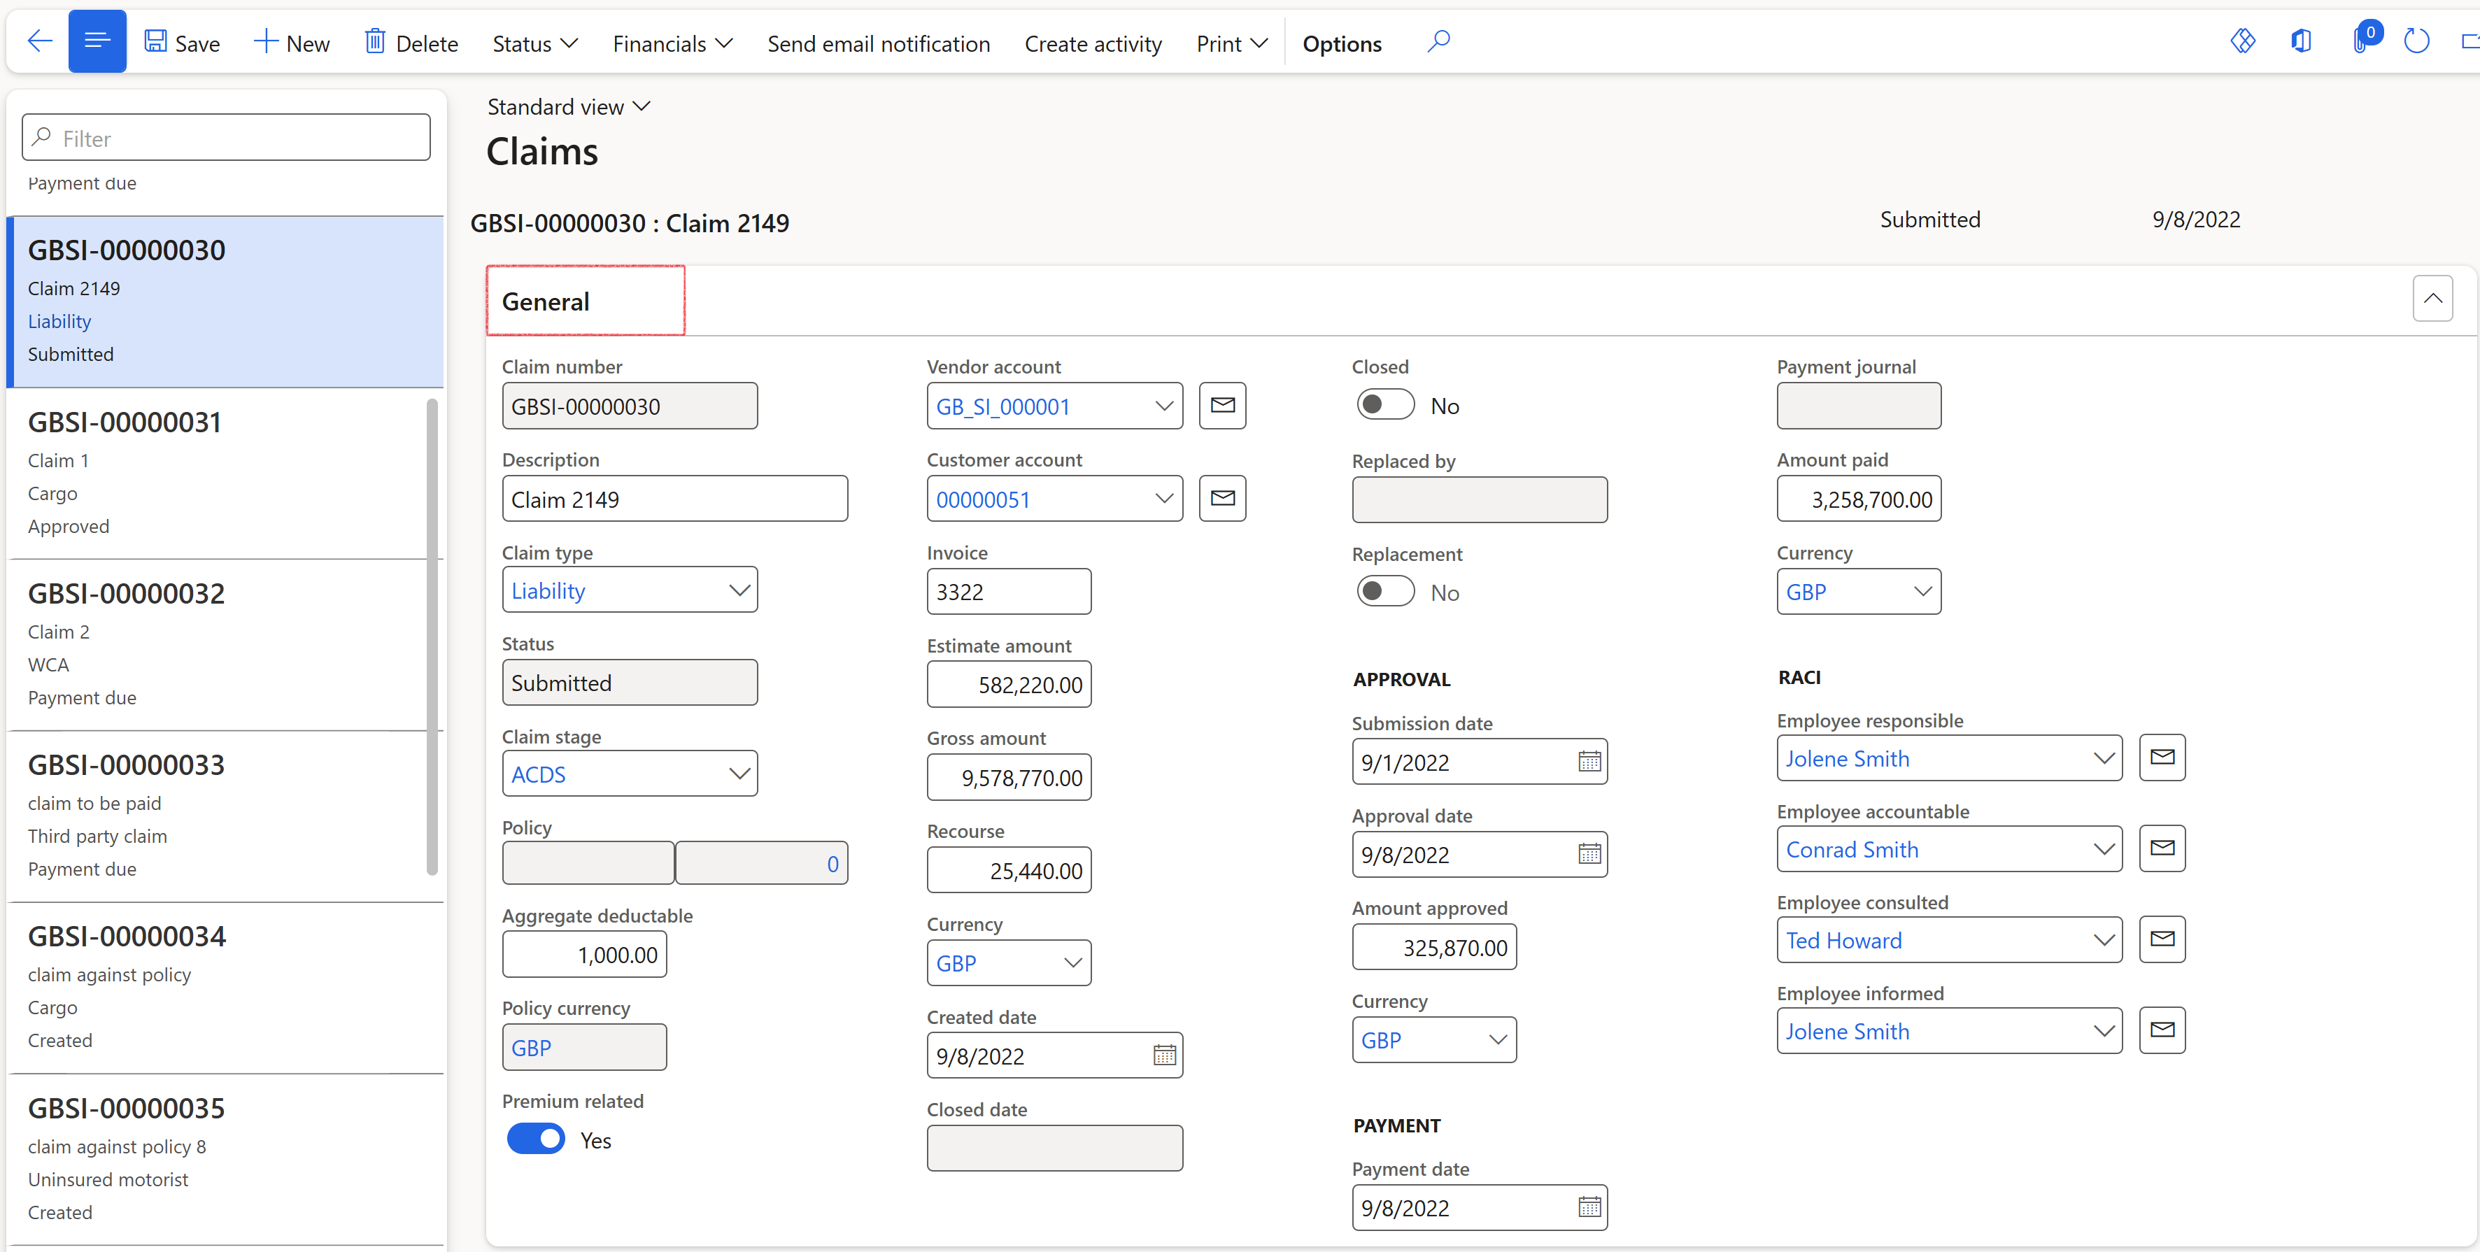Collapse the General section chevron
2480x1252 pixels.
2432,299
